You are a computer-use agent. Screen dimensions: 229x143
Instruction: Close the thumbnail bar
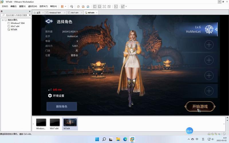click(x=227, y=118)
